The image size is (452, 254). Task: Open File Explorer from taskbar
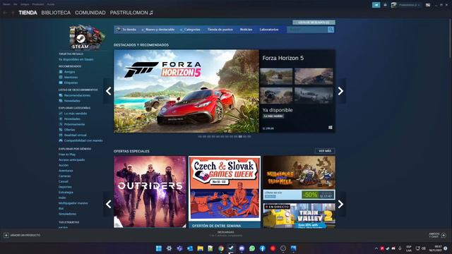[x=200, y=248]
